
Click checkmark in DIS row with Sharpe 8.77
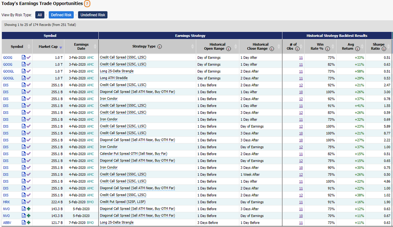[28, 133]
